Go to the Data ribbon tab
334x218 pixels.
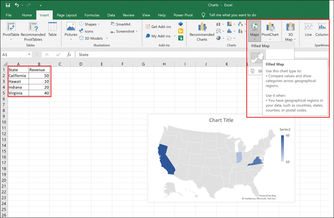click(x=111, y=15)
